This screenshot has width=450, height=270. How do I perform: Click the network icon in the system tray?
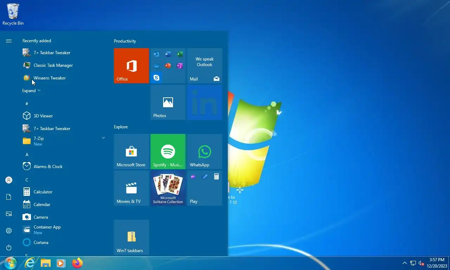pos(413,263)
